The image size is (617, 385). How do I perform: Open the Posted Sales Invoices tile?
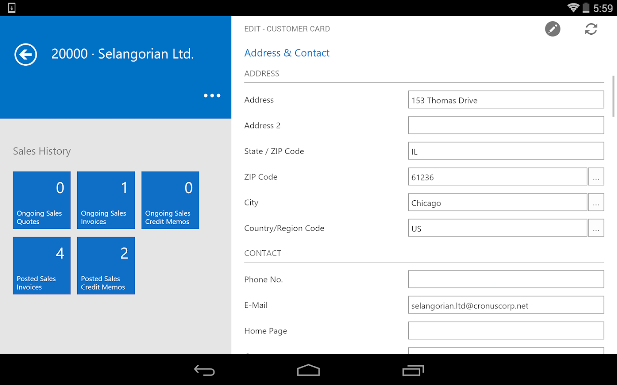(x=42, y=266)
